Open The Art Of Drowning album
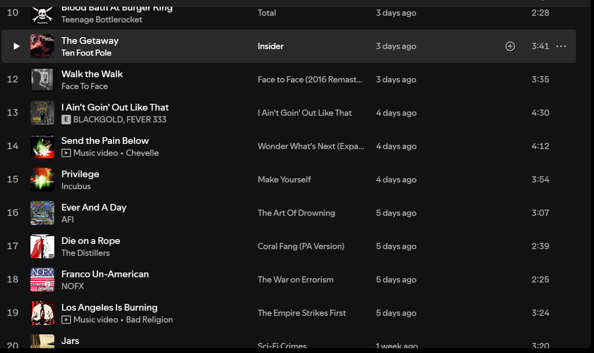The width and height of the screenshot is (594, 353). (296, 213)
